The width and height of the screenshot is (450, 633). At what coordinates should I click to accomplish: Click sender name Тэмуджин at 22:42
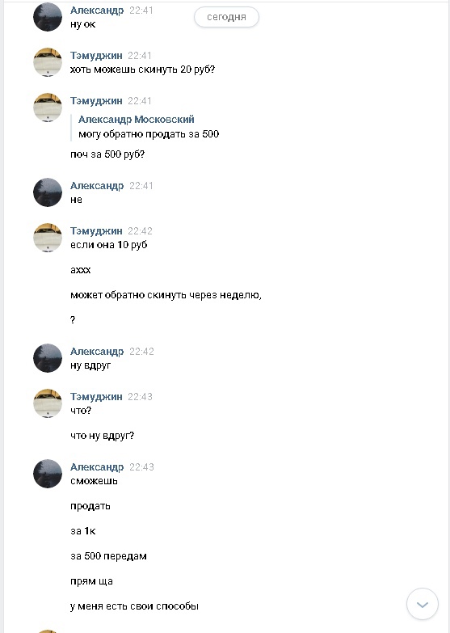coord(96,231)
